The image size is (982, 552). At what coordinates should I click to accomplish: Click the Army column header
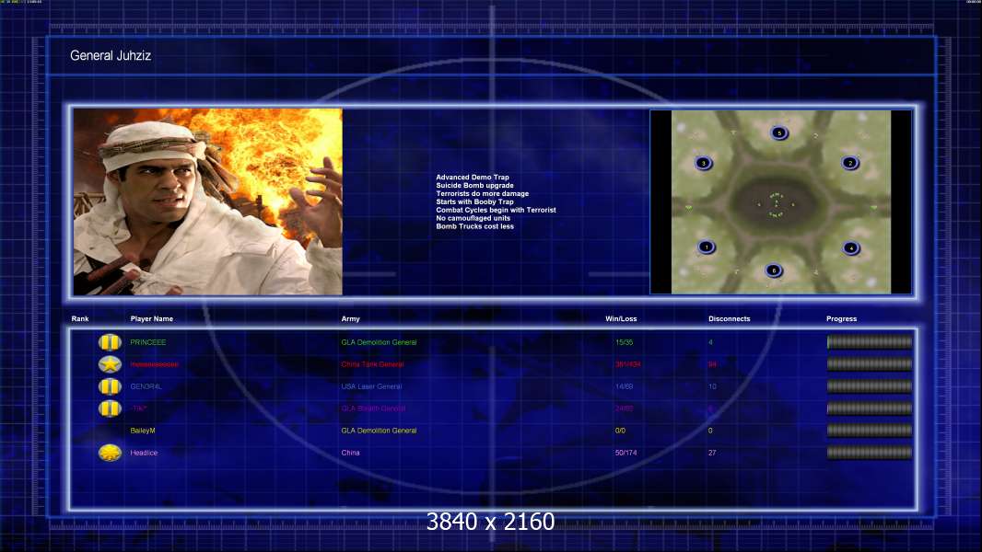click(x=351, y=319)
